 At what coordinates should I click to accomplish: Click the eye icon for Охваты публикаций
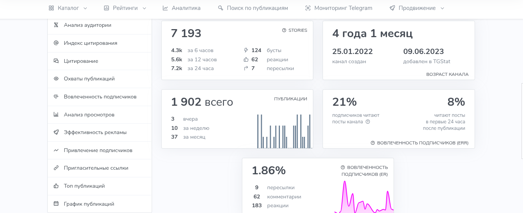tap(56, 79)
